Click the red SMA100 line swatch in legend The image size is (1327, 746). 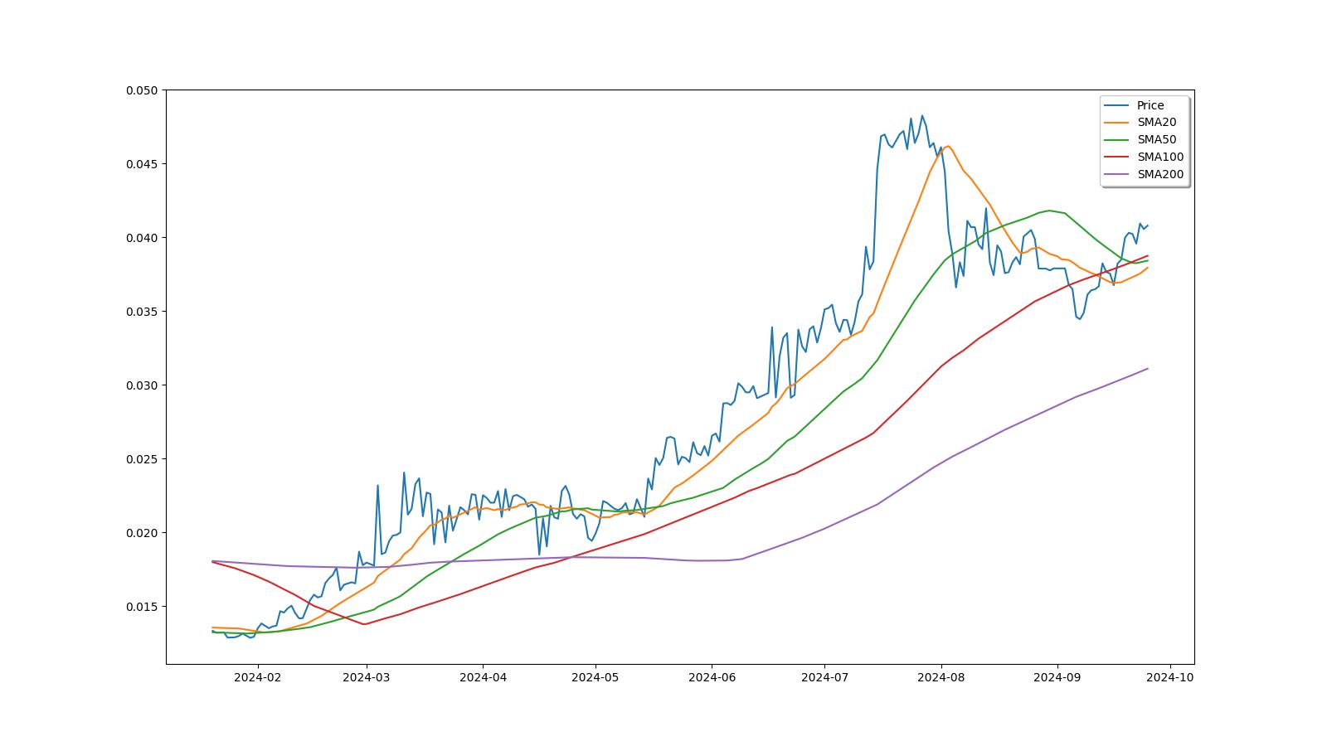pos(1117,157)
